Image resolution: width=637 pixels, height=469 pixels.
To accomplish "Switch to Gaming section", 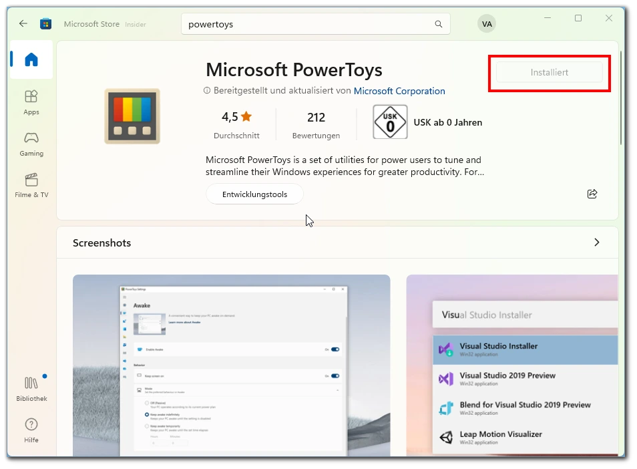I will [31, 144].
